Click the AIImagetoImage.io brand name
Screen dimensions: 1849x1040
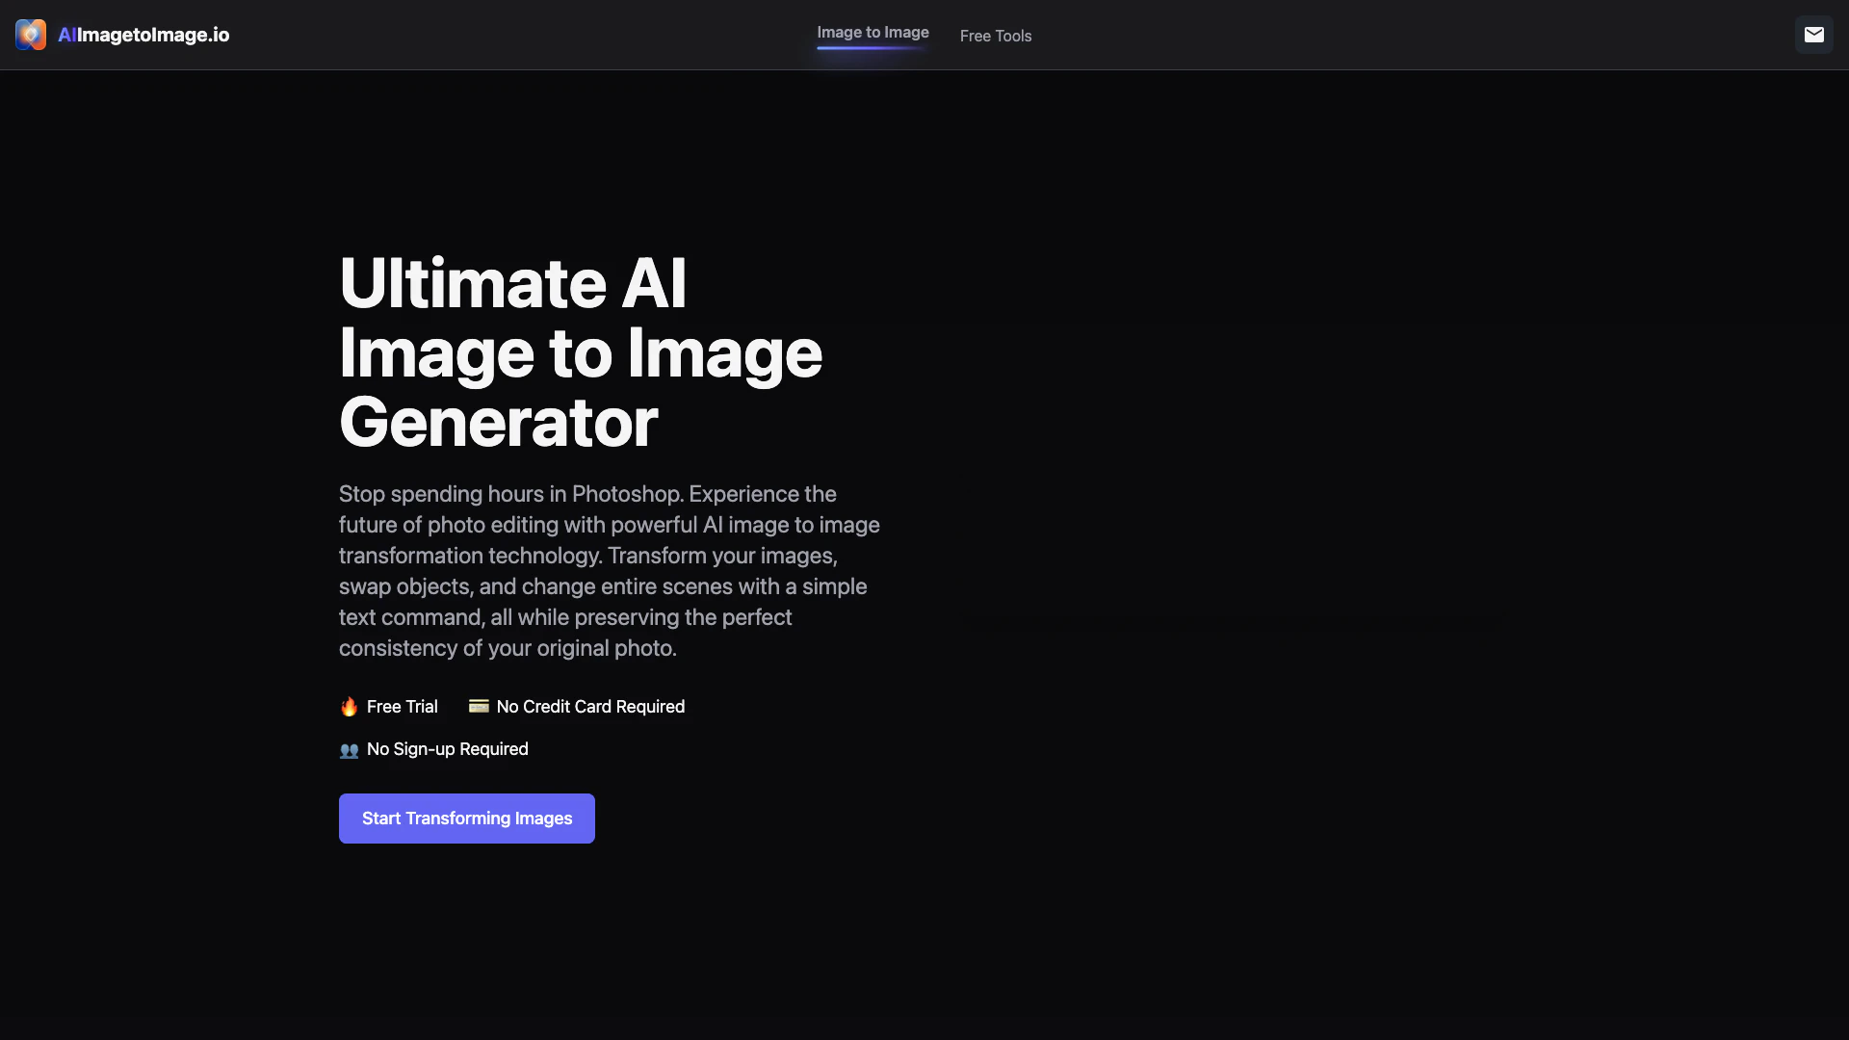[x=143, y=35]
